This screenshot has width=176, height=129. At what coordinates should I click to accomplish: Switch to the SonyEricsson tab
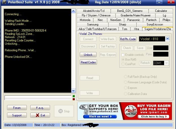(155, 24)
